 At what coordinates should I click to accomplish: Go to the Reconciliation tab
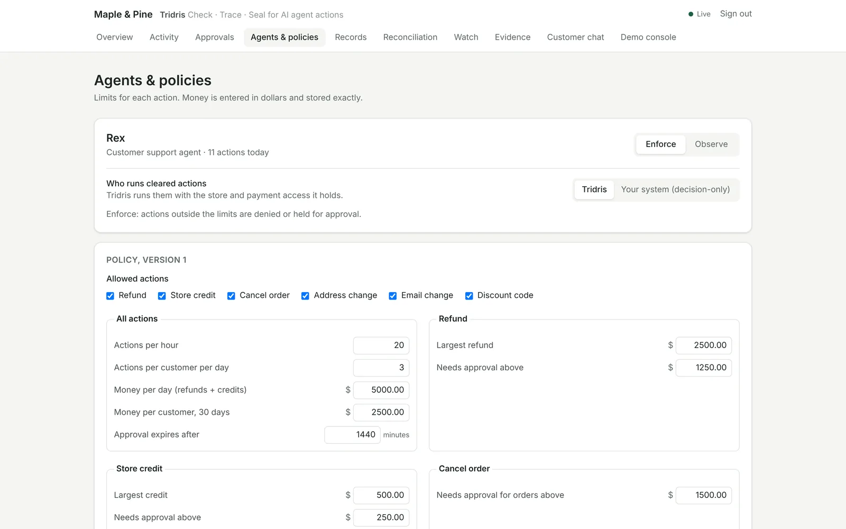[x=410, y=37]
